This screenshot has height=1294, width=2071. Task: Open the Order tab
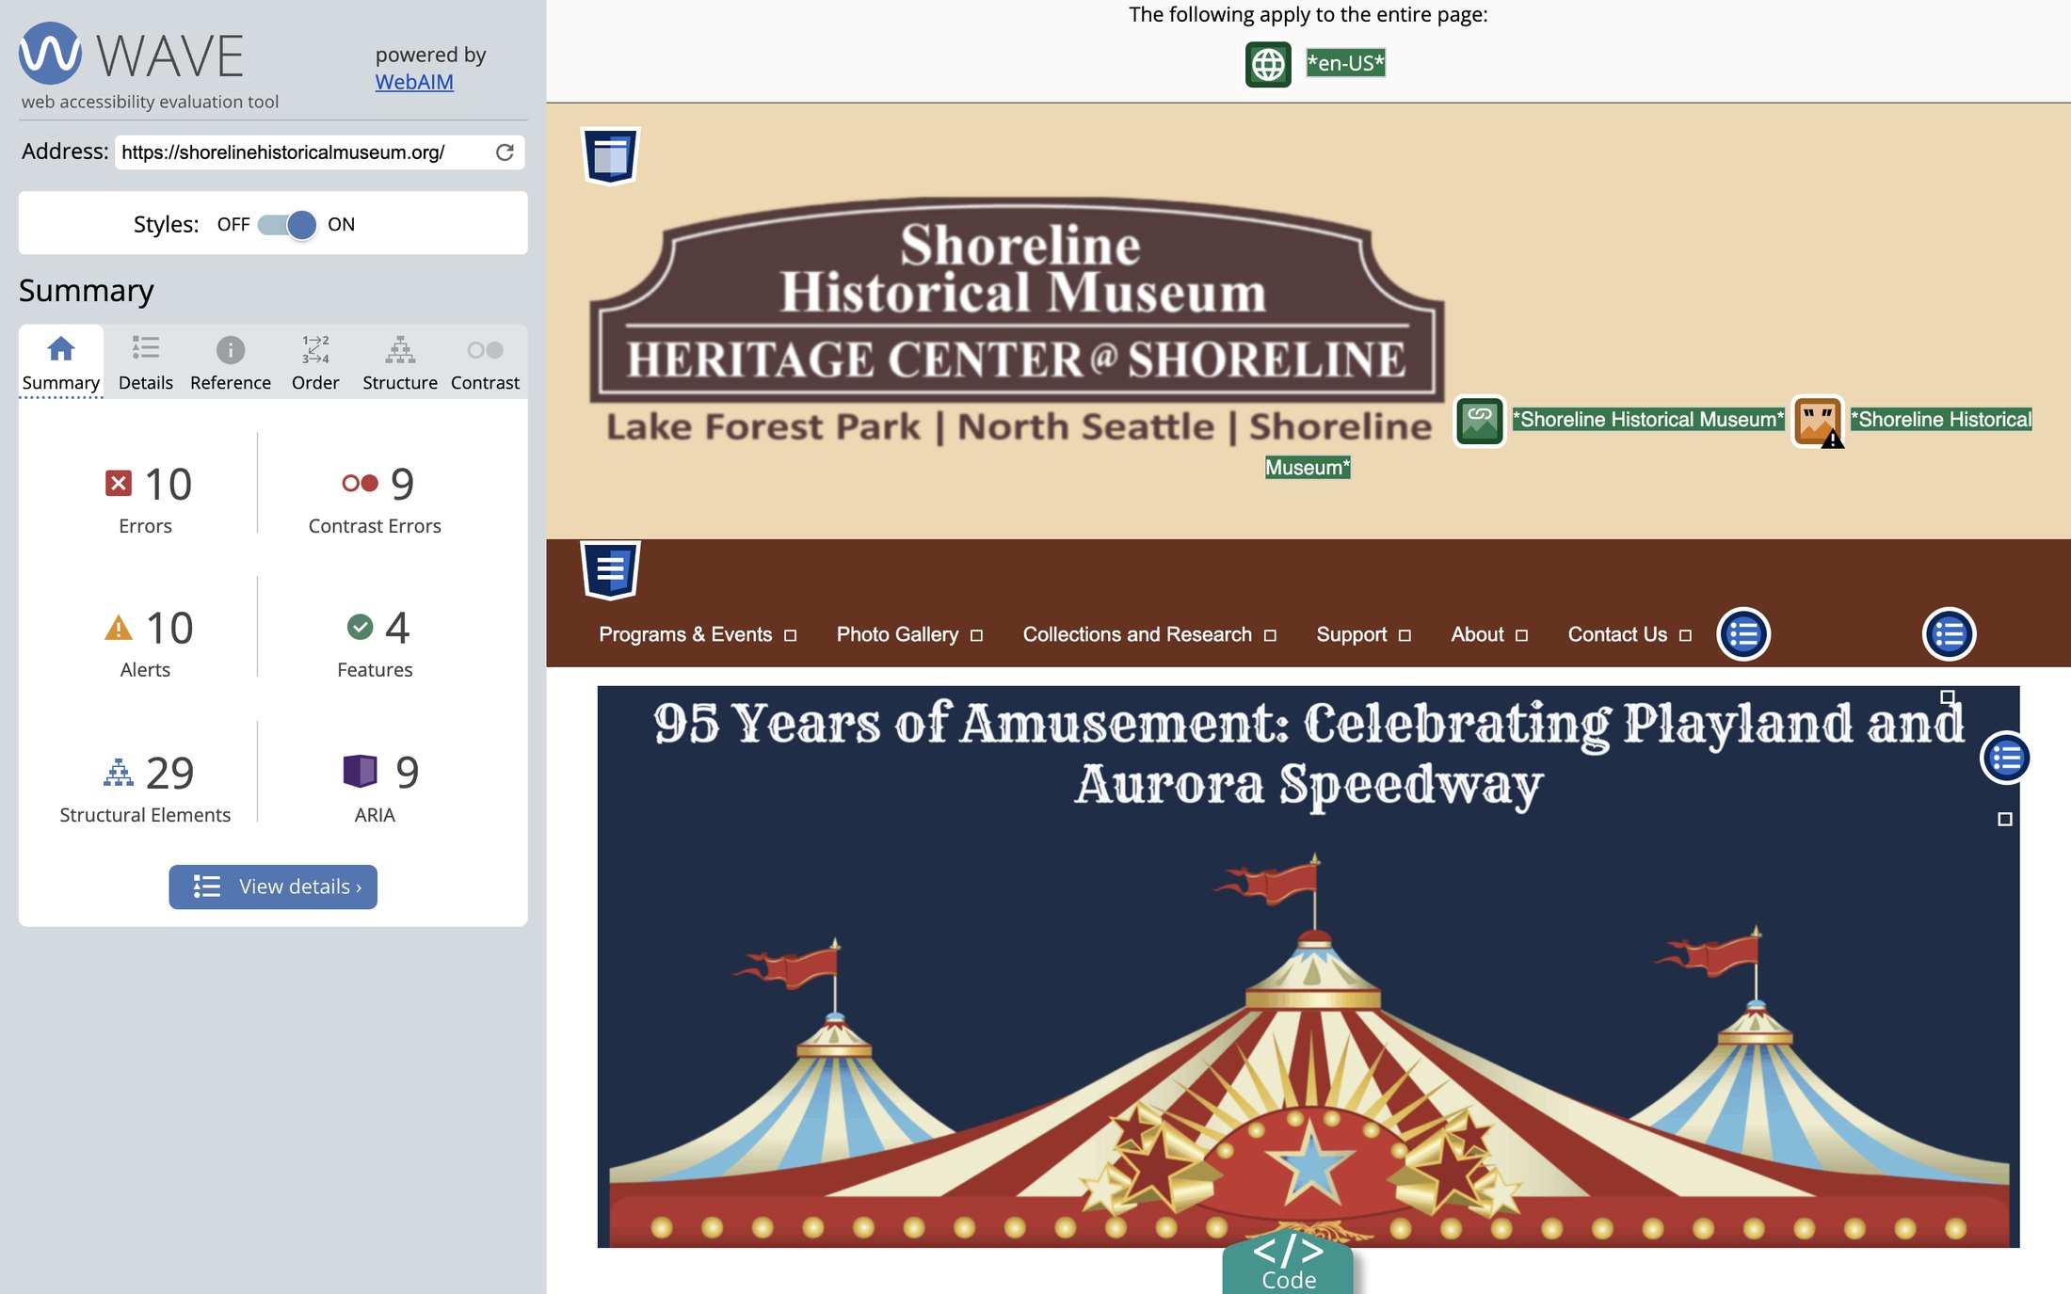(x=315, y=362)
